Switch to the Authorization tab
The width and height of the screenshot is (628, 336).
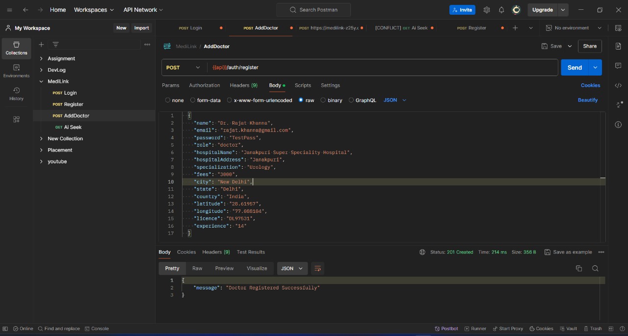coord(205,85)
